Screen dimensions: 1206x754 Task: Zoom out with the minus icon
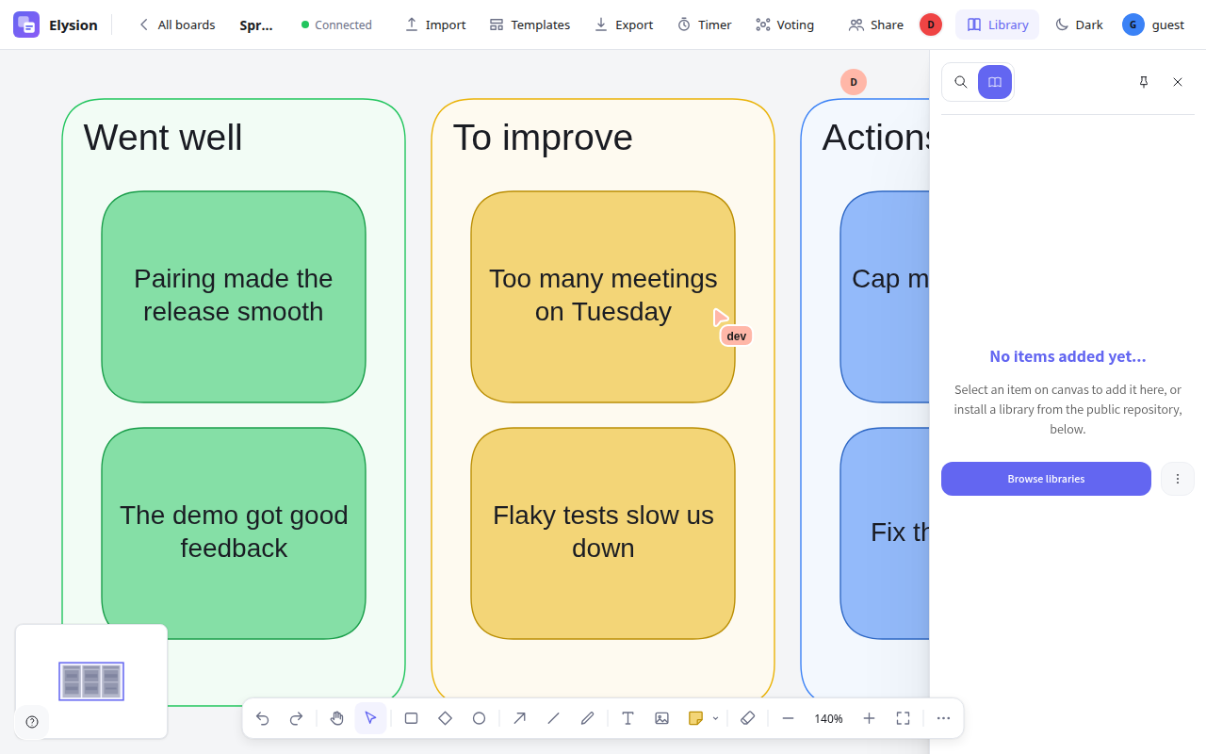[x=788, y=718]
